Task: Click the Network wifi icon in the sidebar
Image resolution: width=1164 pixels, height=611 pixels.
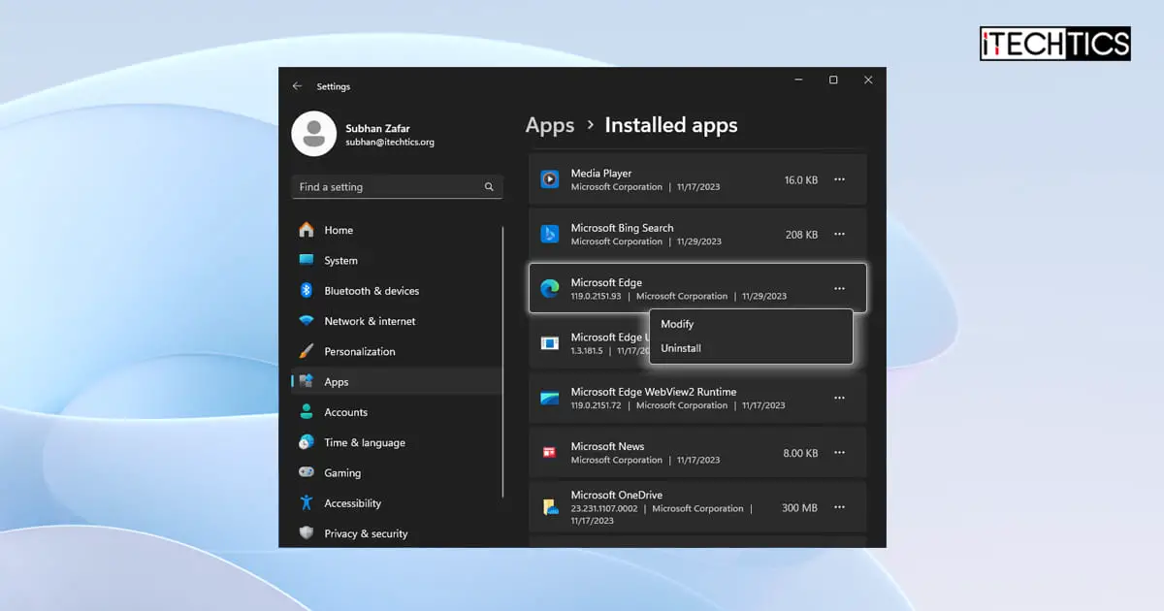Action: coord(307,321)
